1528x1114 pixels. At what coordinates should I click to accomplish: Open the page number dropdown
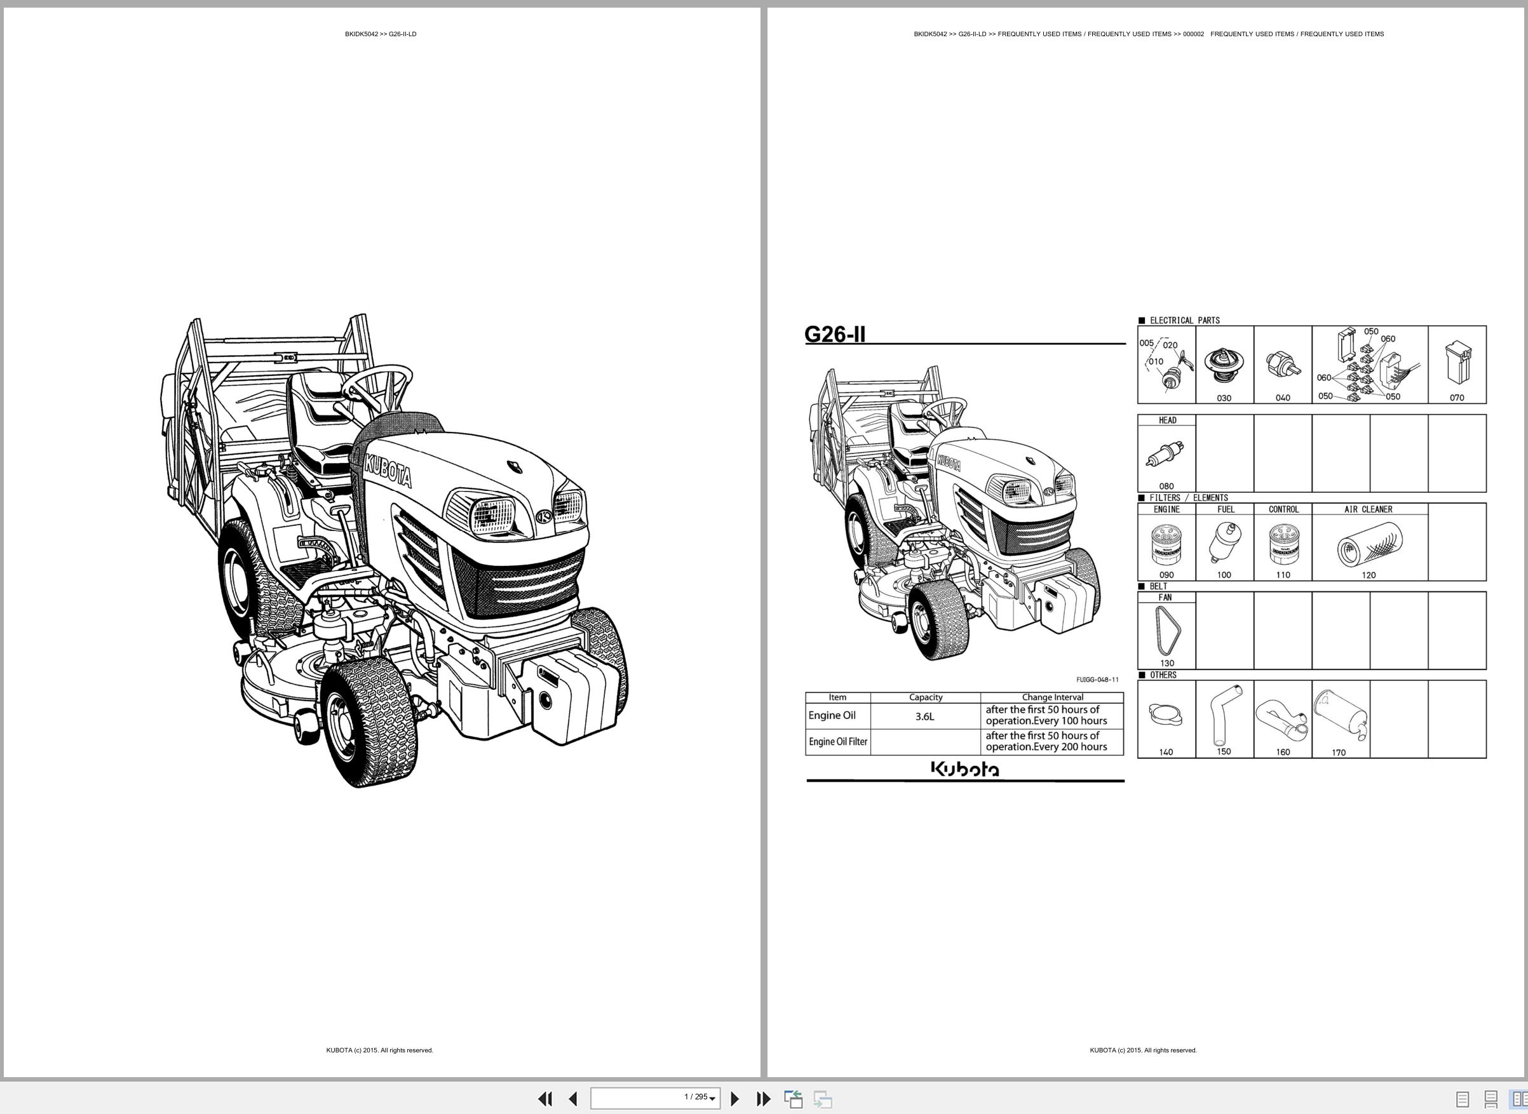pyautogui.click(x=712, y=1099)
